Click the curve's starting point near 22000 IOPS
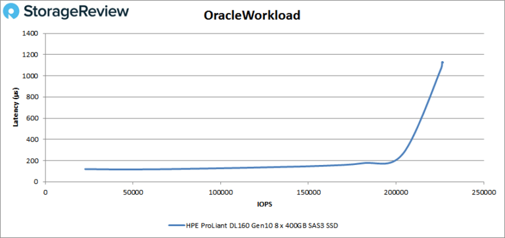The width and height of the screenshot is (505, 238). [85, 169]
